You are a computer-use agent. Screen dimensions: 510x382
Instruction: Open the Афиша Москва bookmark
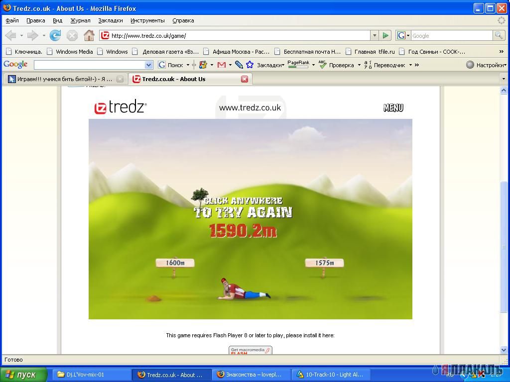click(x=237, y=52)
